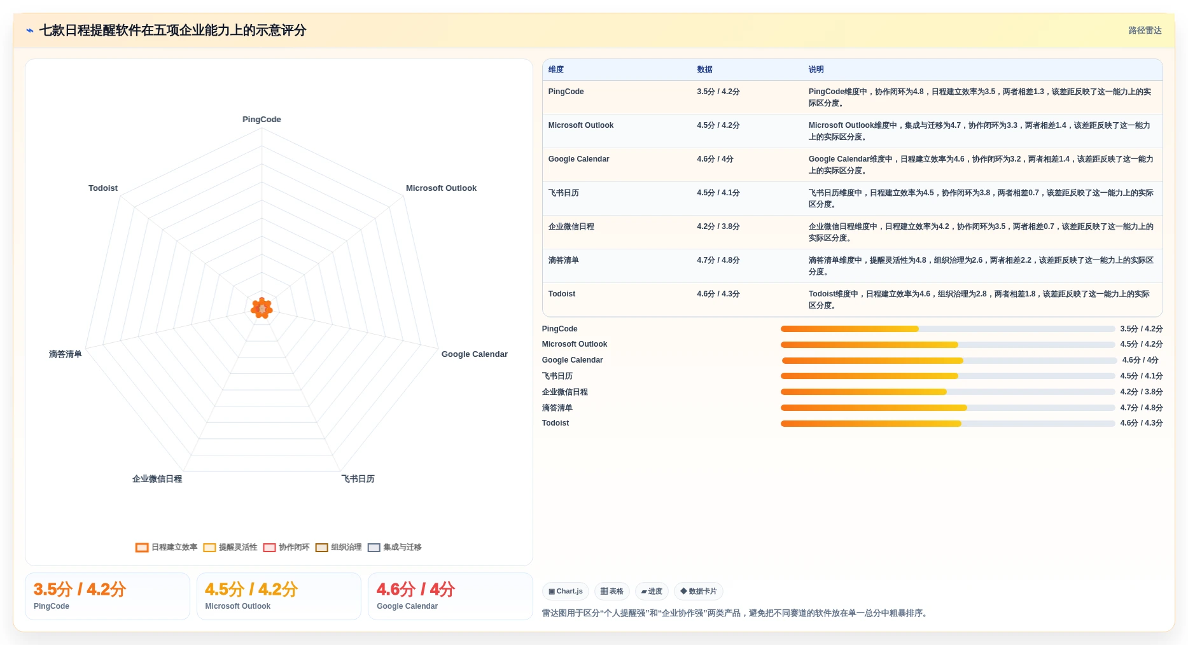This screenshot has height=645, width=1188.
Task: Click the Todoist progress bar
Action: pos(948,424)
